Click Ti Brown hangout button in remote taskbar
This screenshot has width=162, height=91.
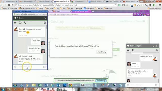tap(86, 85)
